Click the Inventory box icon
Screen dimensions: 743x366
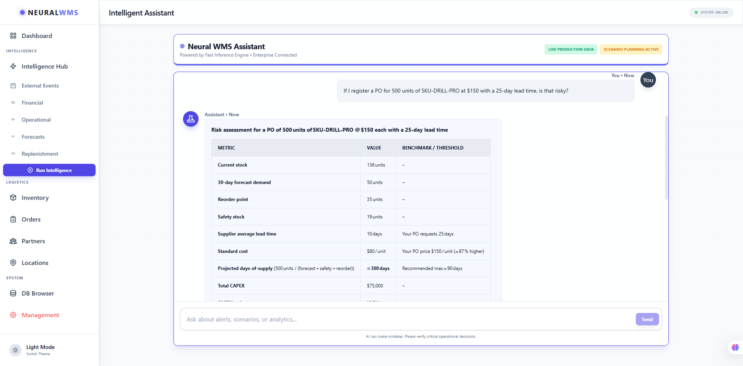(x=13, y=198)
